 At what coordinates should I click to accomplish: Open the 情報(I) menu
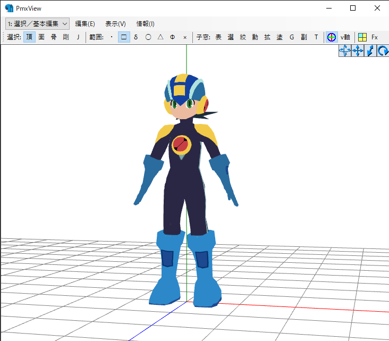pyautogui.click(x=145, y=24)
